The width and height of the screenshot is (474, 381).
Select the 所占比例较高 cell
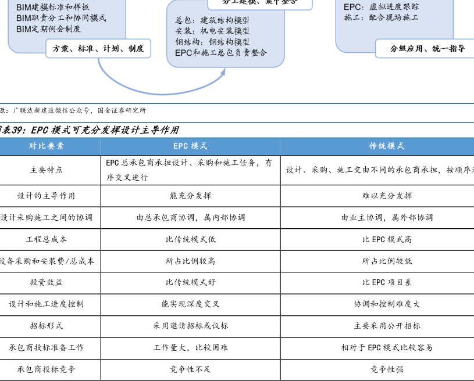[190, 261]
